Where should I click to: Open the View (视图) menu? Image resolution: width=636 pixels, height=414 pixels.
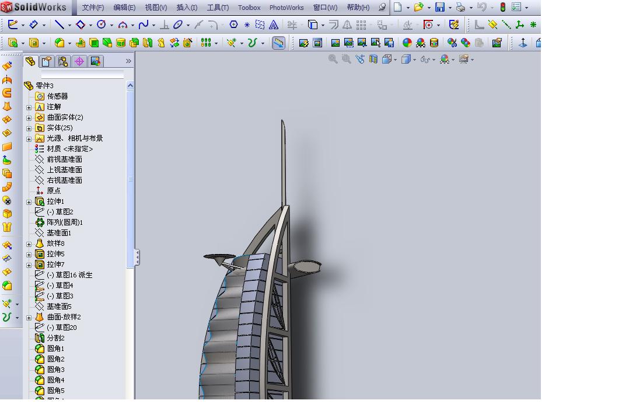click(x=156, y=8)
